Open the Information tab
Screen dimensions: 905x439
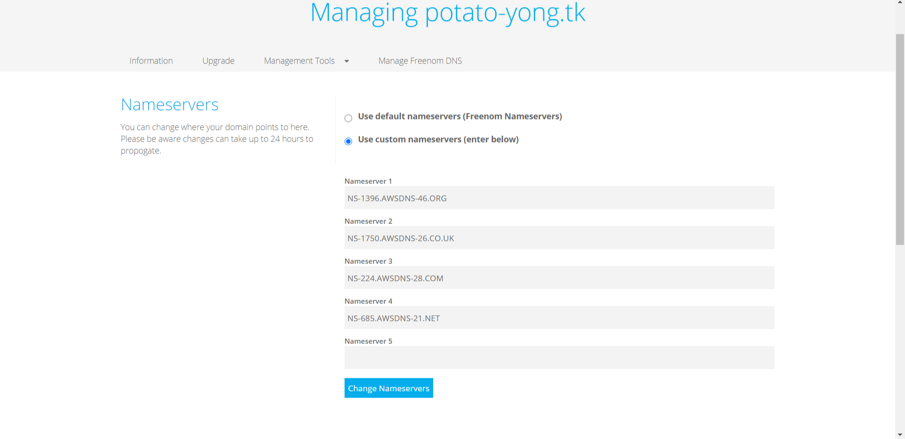(x=151, y=61)
